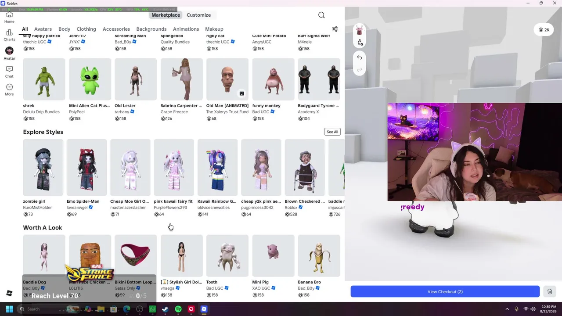The height and width of the screenshot is (316, 562).
Task: Open creator link PurpleFlowers293
Action: [170, 208]
